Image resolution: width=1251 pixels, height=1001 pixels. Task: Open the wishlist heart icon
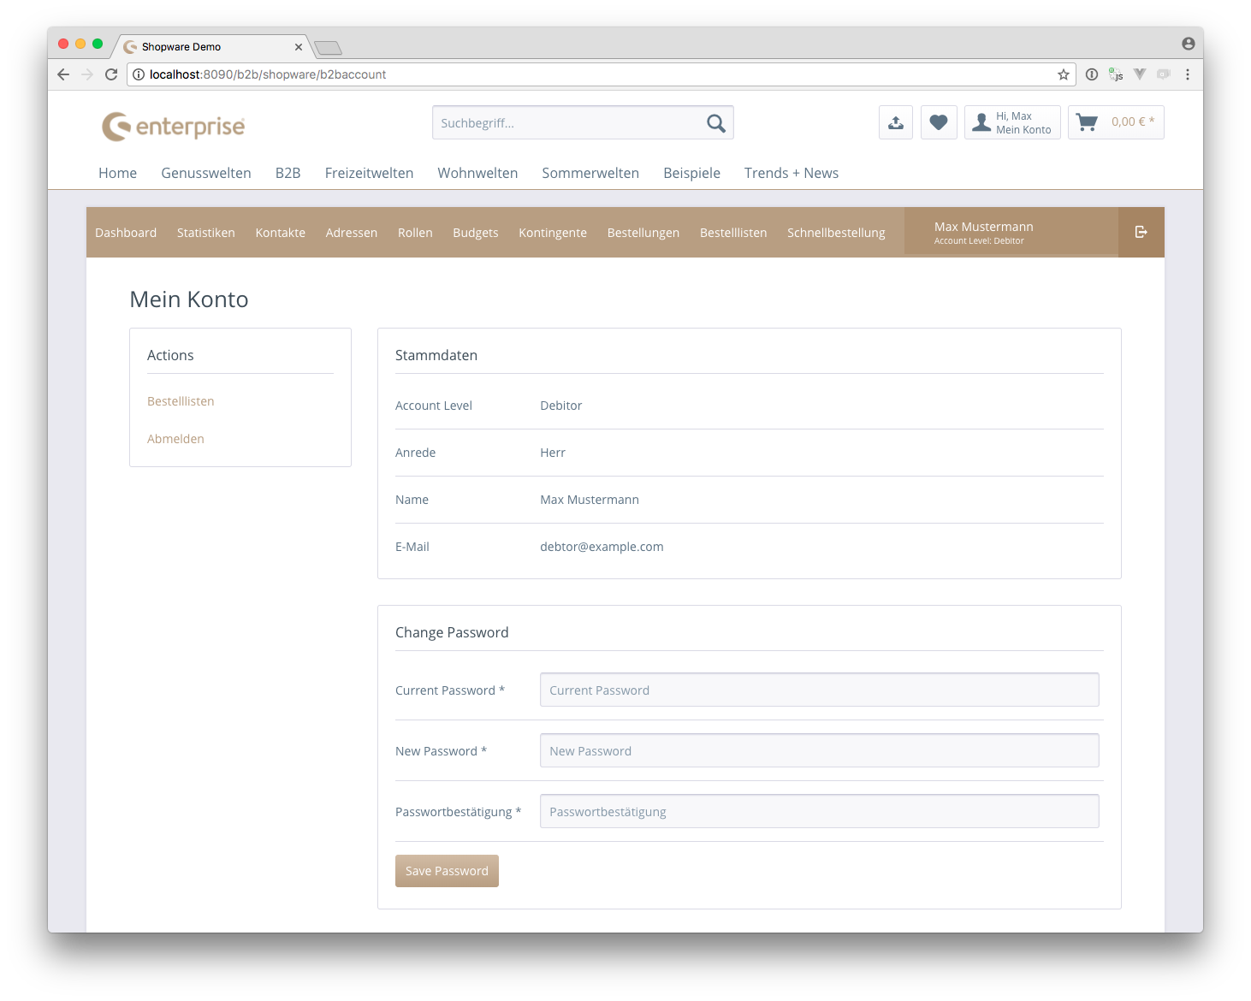click(939, 122)
